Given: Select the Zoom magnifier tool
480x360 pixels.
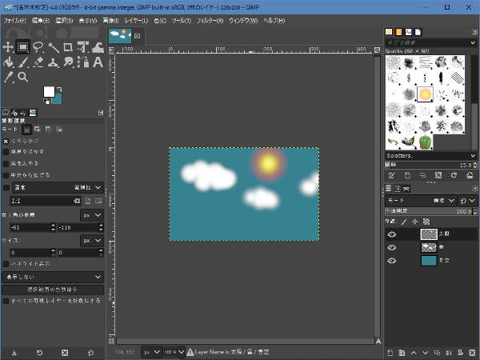Looking at the screenshot, I should tap(23, 77).
